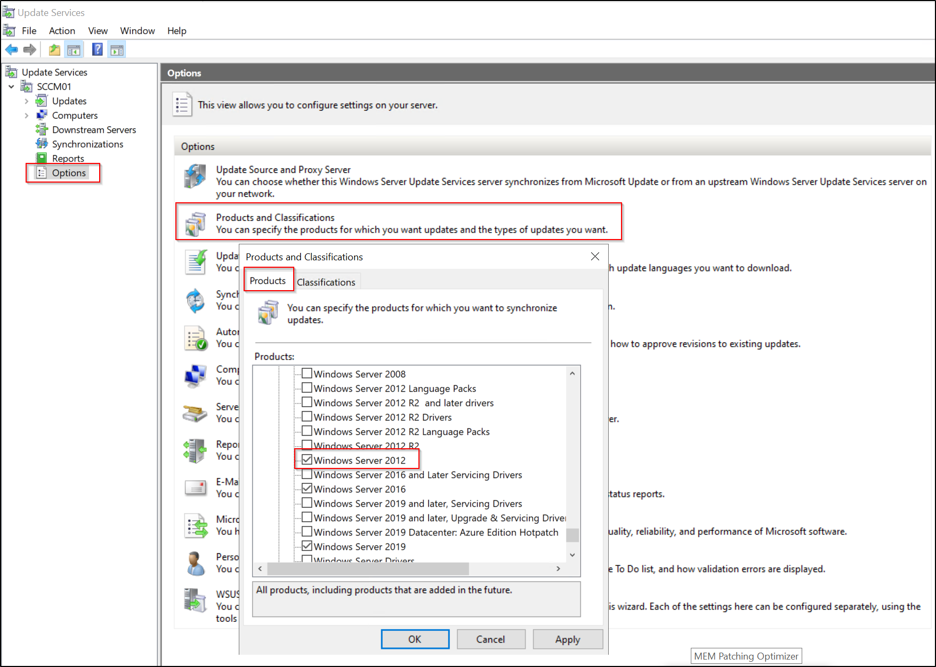Click the horizontal scrollbar thumb in products list

click(368, 569)
